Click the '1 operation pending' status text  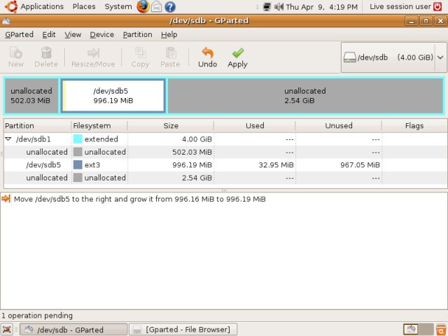pos(37,316)
